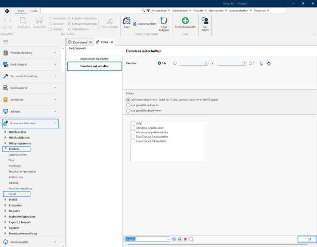The height and width of the screenshot is (247, 317).
Task: Expand the Export / Import tree node
Action: click(5, 222)
